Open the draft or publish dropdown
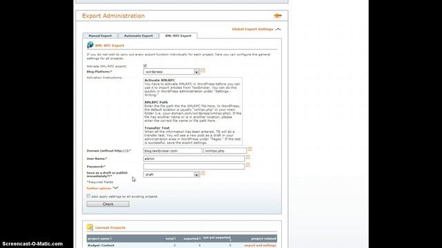This screenshot has height=248, width=442. [x=171, y=174]
